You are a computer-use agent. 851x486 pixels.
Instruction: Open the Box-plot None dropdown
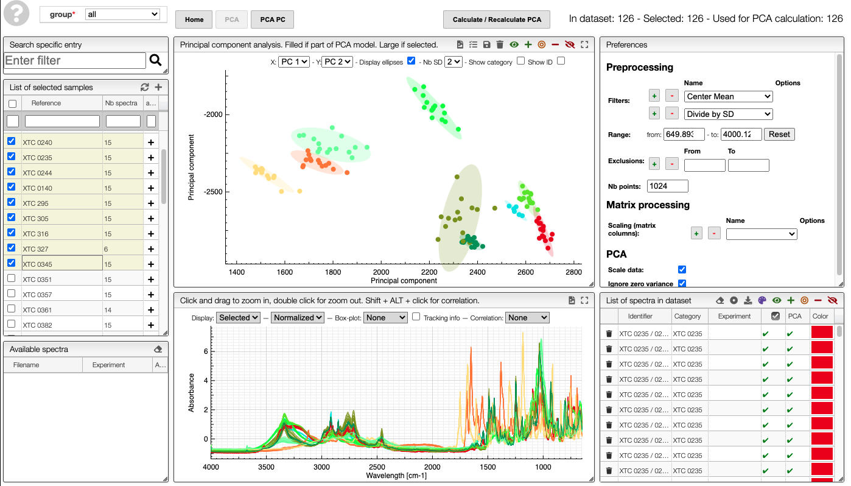385,317
